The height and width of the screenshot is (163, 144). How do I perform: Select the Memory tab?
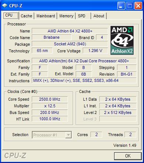pyautogui.click(x=66, y=16)
